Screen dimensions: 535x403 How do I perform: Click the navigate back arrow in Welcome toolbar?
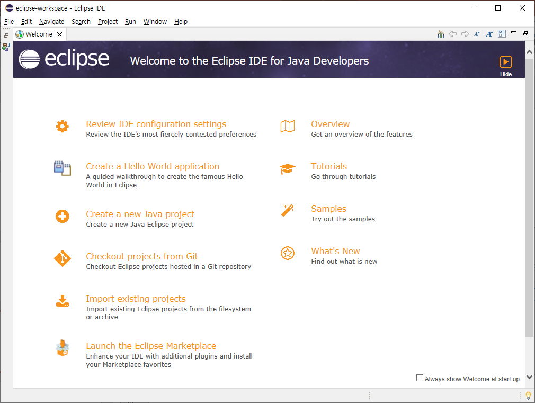[x=453, y=34]
